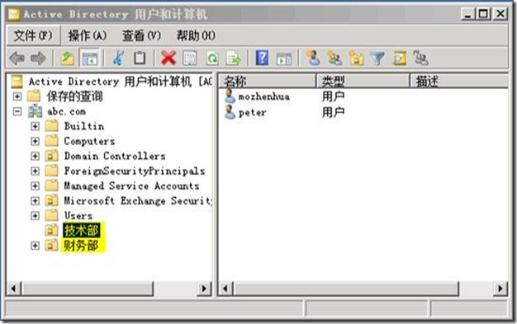Click the green Refresh icon
This screenshot has width=517, height=324.
(212, 59)
